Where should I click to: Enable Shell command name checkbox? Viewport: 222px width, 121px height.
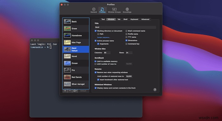[x=126, y=31]
